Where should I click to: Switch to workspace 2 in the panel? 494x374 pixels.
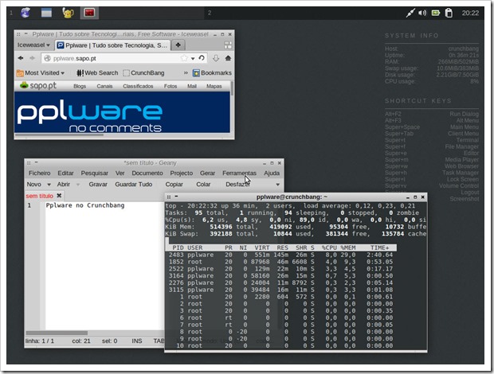(210, 13)
